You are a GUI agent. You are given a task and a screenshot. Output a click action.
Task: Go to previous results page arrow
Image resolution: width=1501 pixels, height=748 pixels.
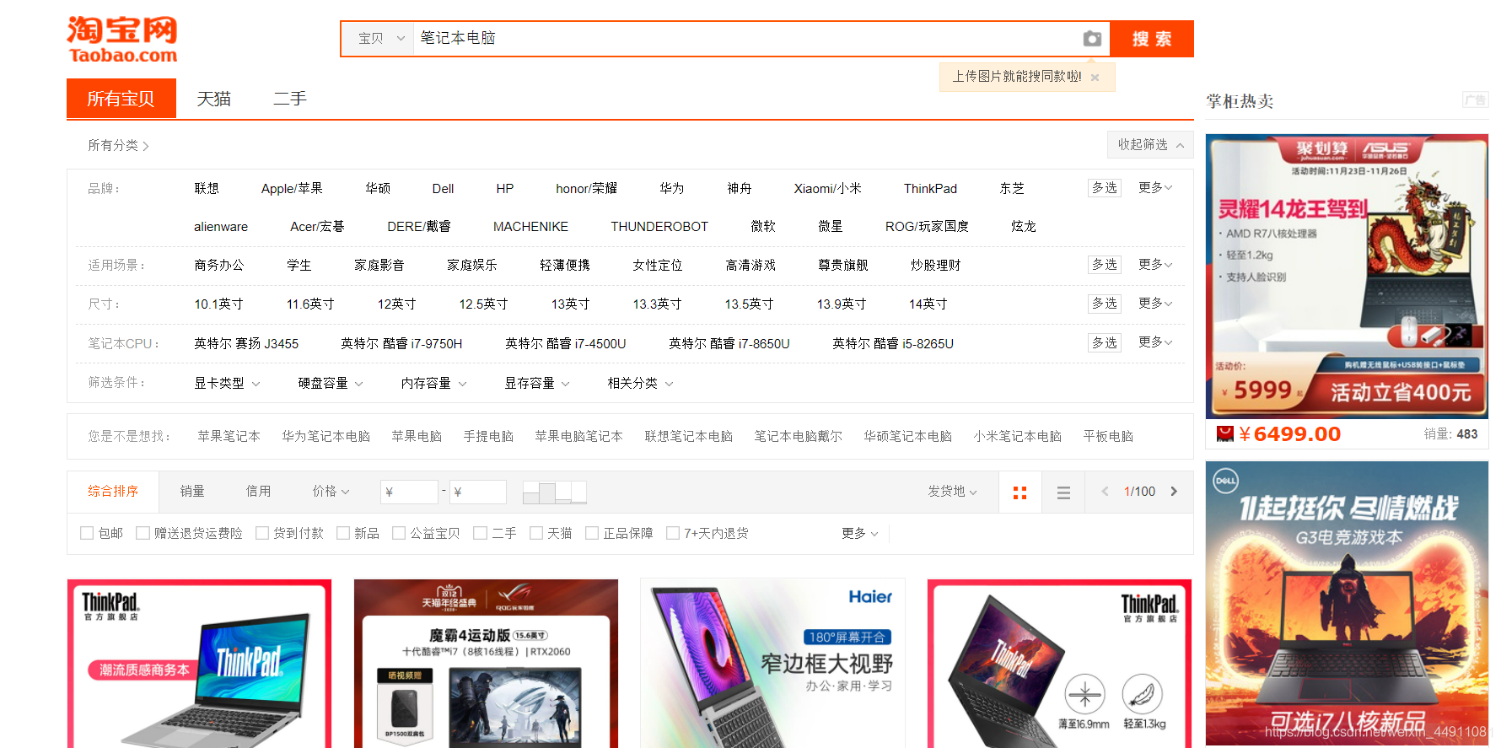click(x=1105, y=492)
